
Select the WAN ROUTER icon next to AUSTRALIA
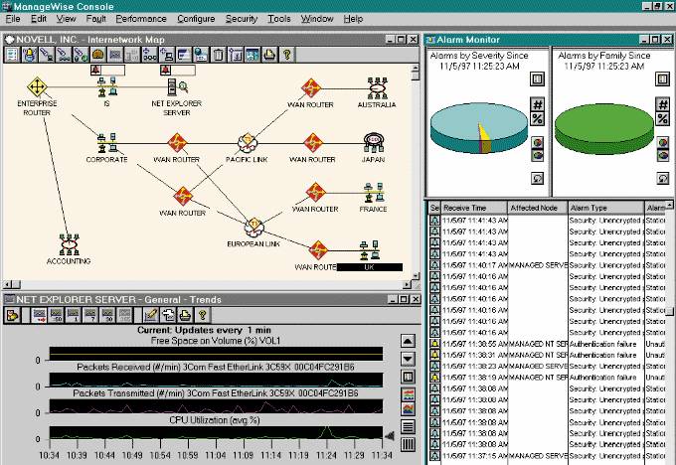311,88
